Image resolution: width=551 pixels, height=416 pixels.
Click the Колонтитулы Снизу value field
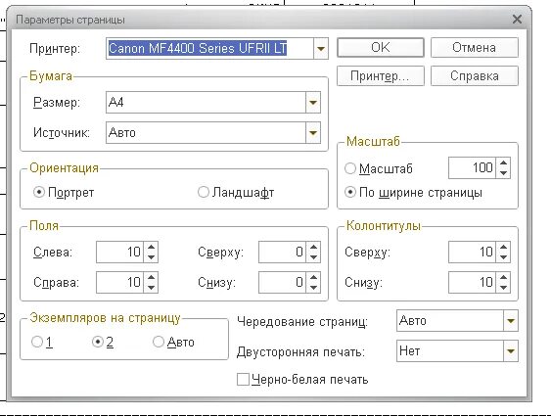tap(472, 282)
